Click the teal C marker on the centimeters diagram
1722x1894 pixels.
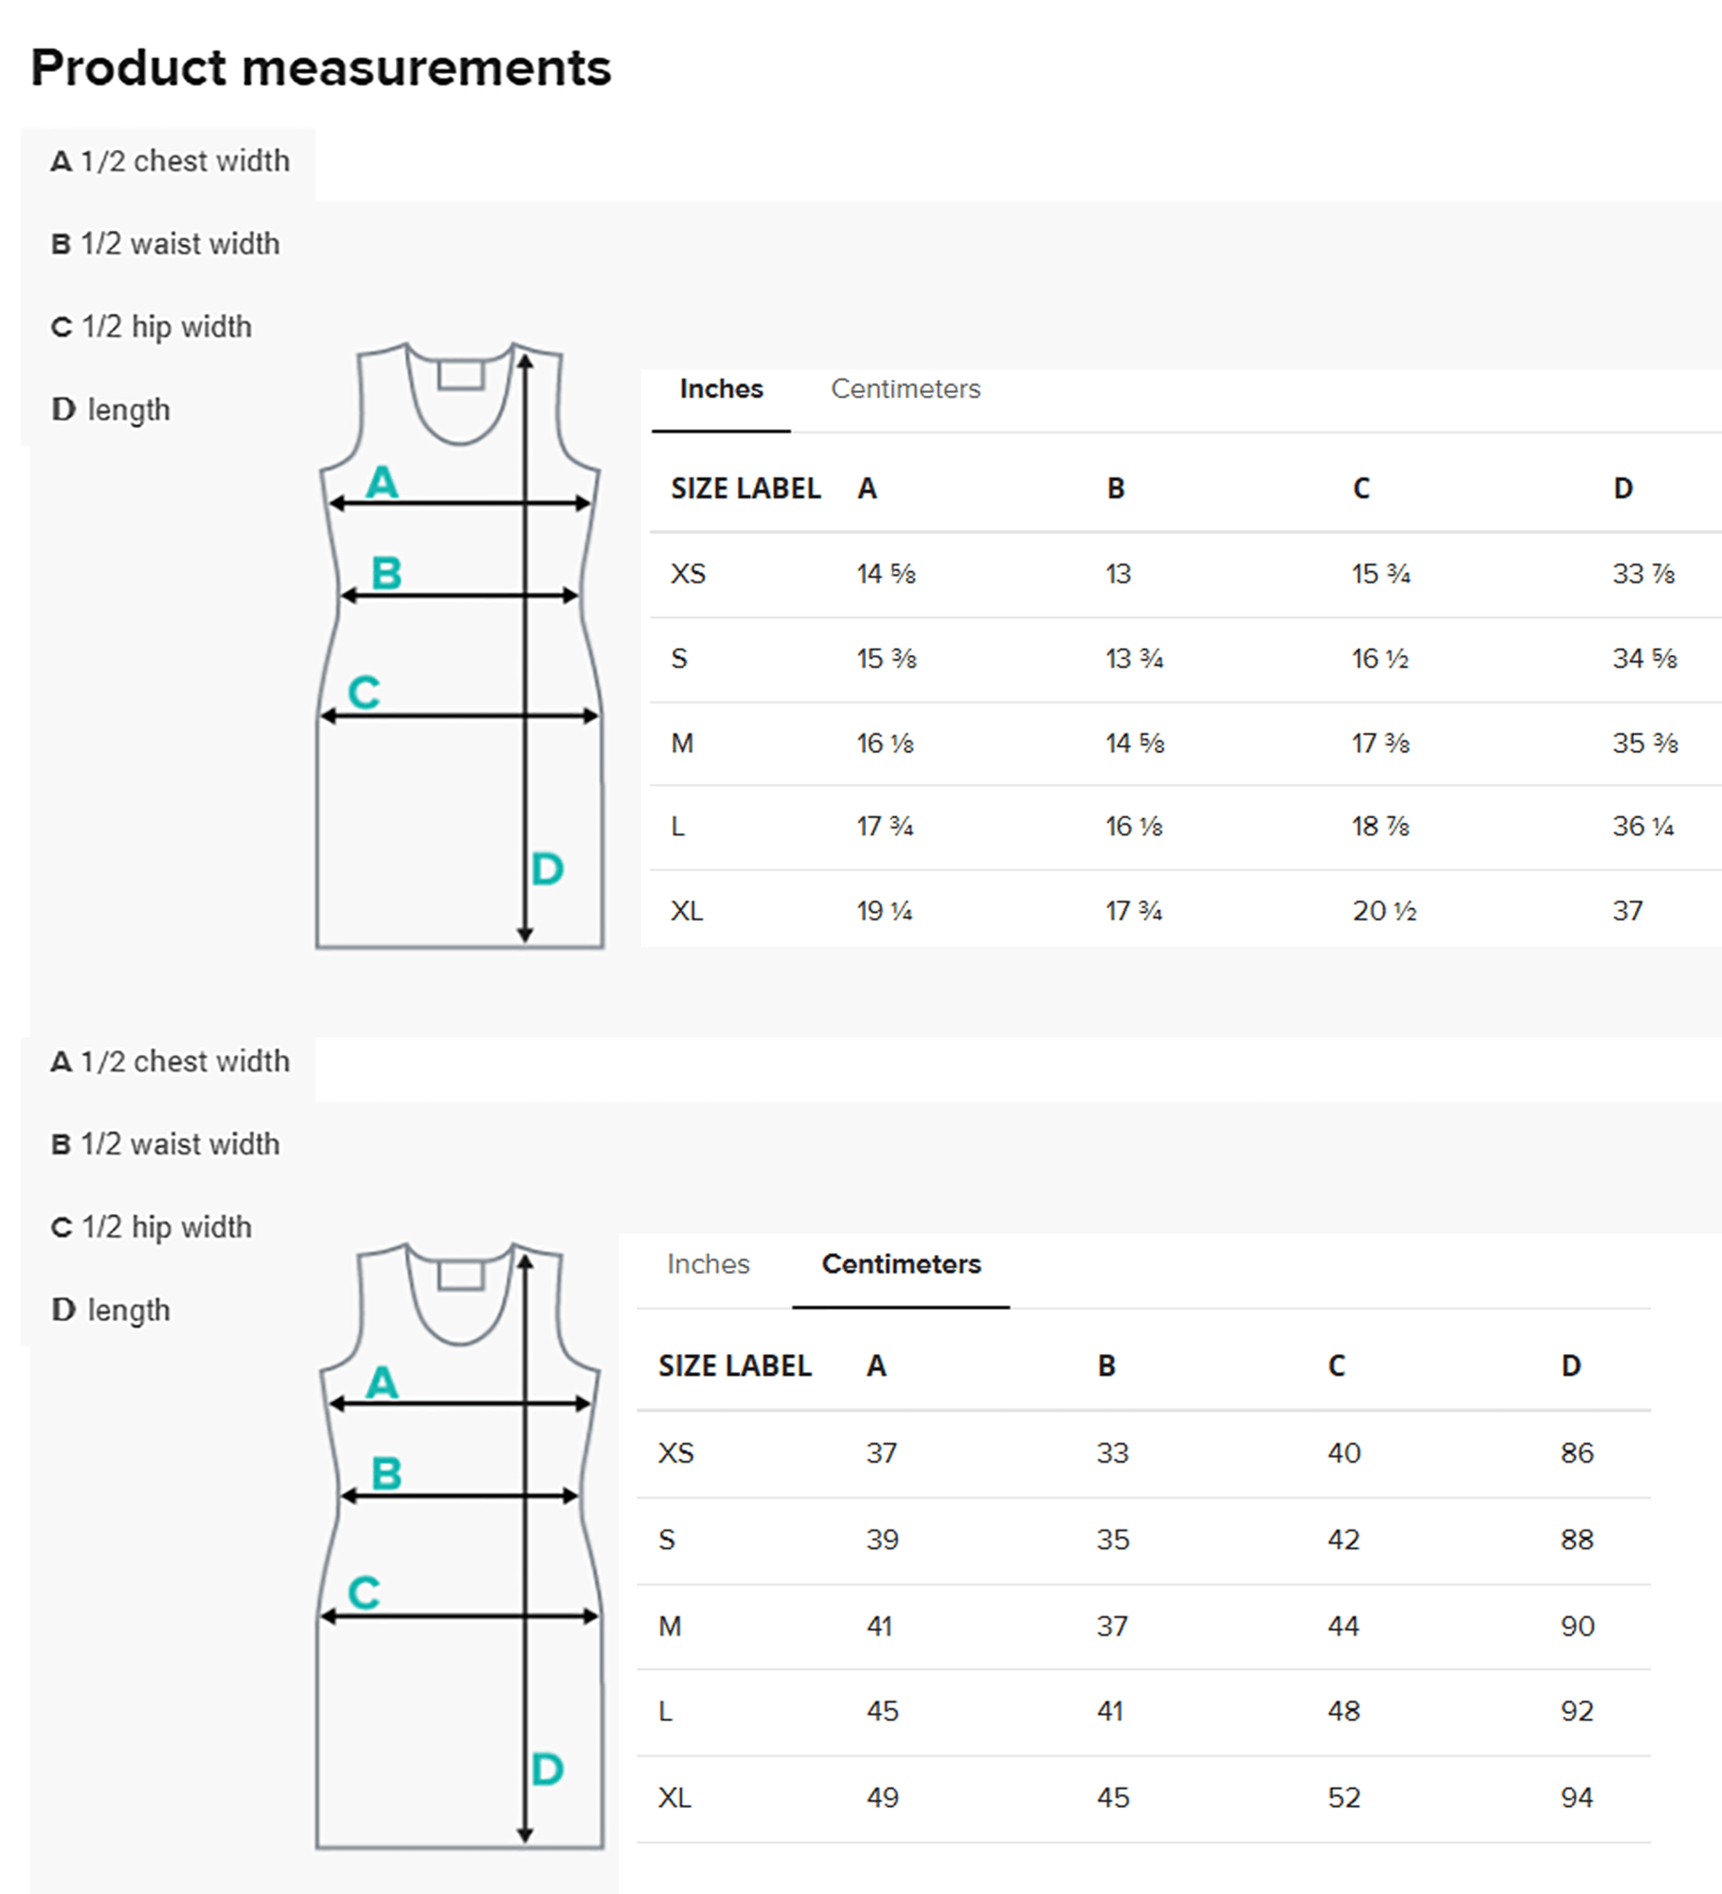click(x=364, y=1593)
